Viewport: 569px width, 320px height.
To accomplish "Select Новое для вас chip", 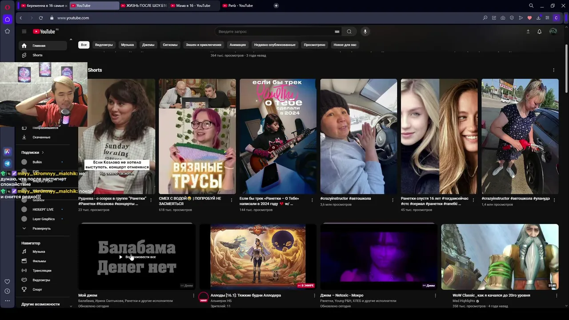I will (x=345, y=45).
